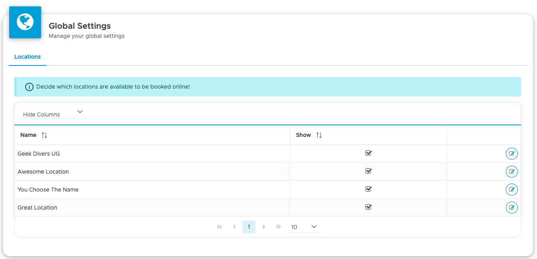
Task: Click the info icon in the banner
Action: click(x=29, y=87)
